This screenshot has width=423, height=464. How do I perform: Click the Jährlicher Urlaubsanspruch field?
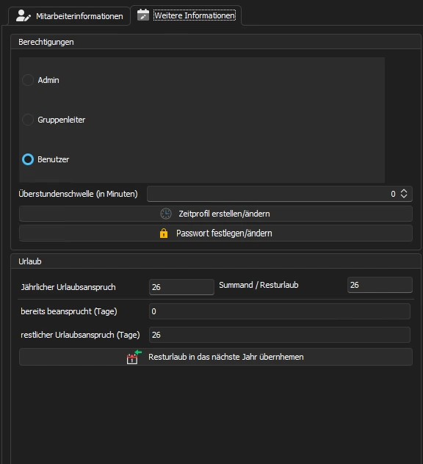tap(181, 287)
